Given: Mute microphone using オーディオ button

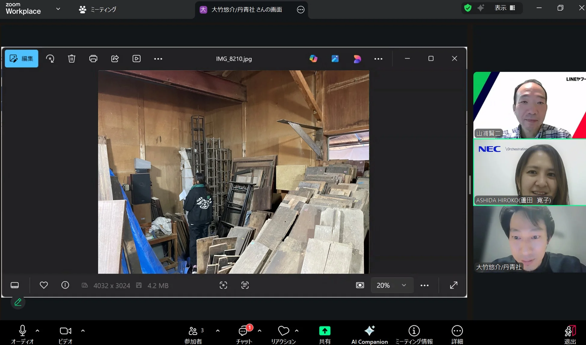Looking at the screenshot, I should click(22, 331).
